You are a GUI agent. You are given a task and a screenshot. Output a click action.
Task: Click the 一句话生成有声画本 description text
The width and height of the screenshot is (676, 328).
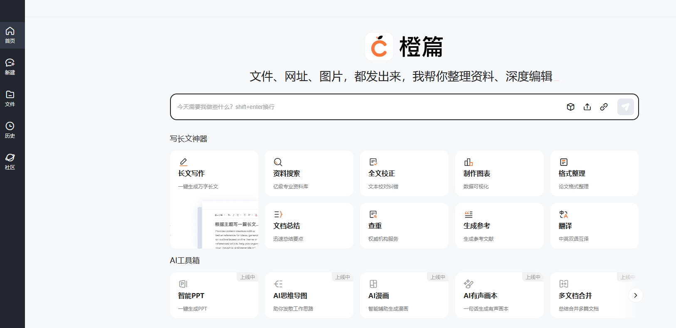pos(486,309)
